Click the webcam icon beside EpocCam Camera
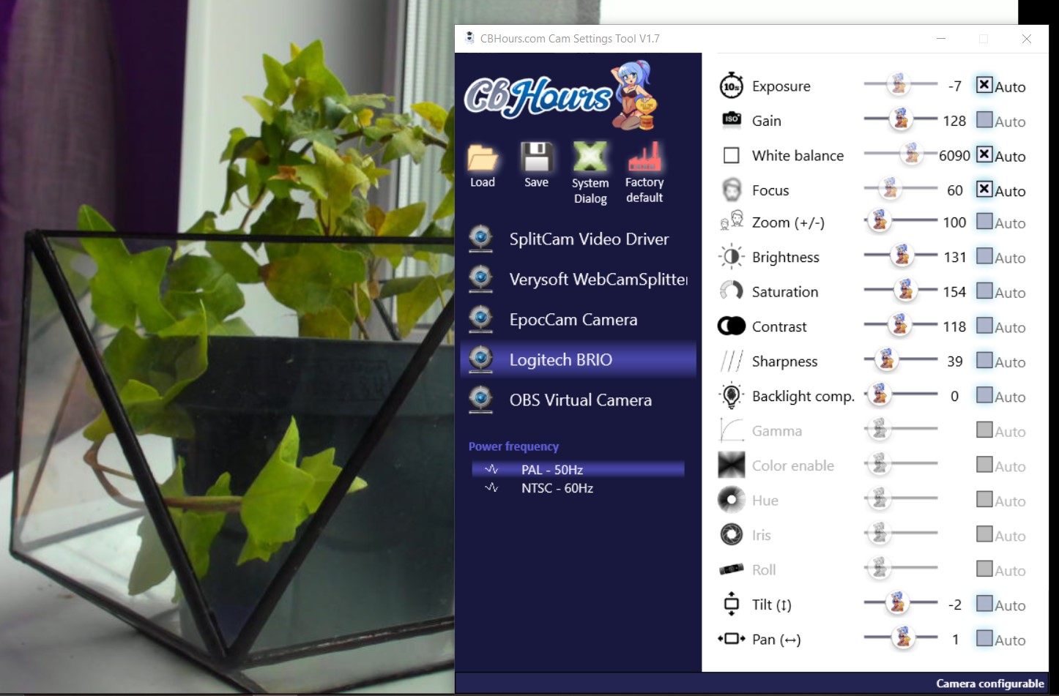 (x=480, y=319)
